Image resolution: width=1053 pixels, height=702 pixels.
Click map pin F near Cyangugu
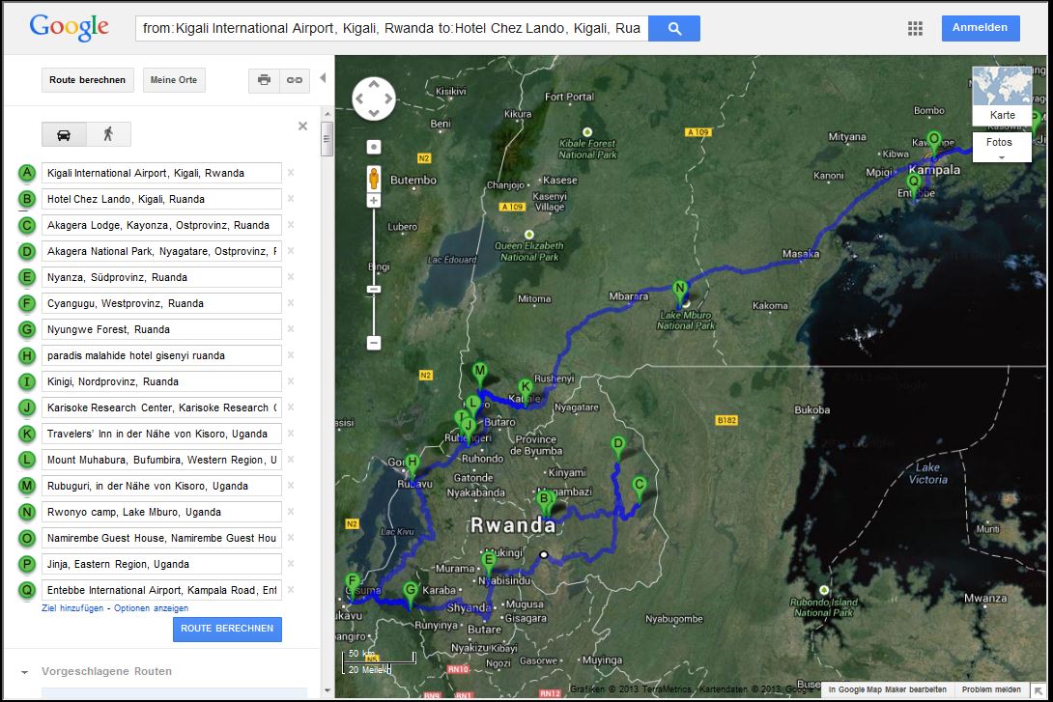coord(352,584)
